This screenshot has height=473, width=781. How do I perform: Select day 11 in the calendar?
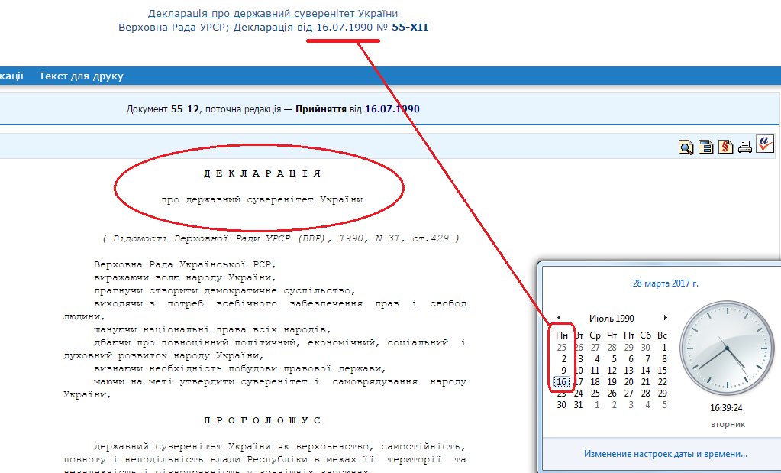pyautogui.click(x=595, y=371)
